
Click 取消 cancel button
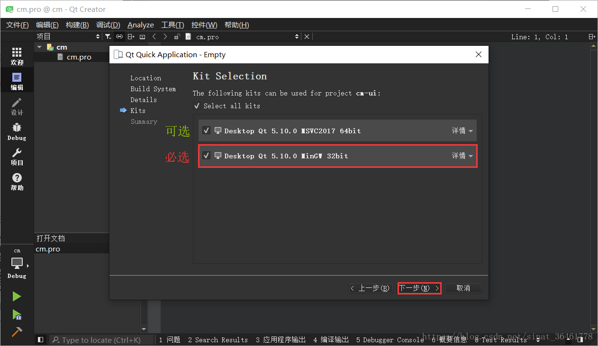coord(463,288)
